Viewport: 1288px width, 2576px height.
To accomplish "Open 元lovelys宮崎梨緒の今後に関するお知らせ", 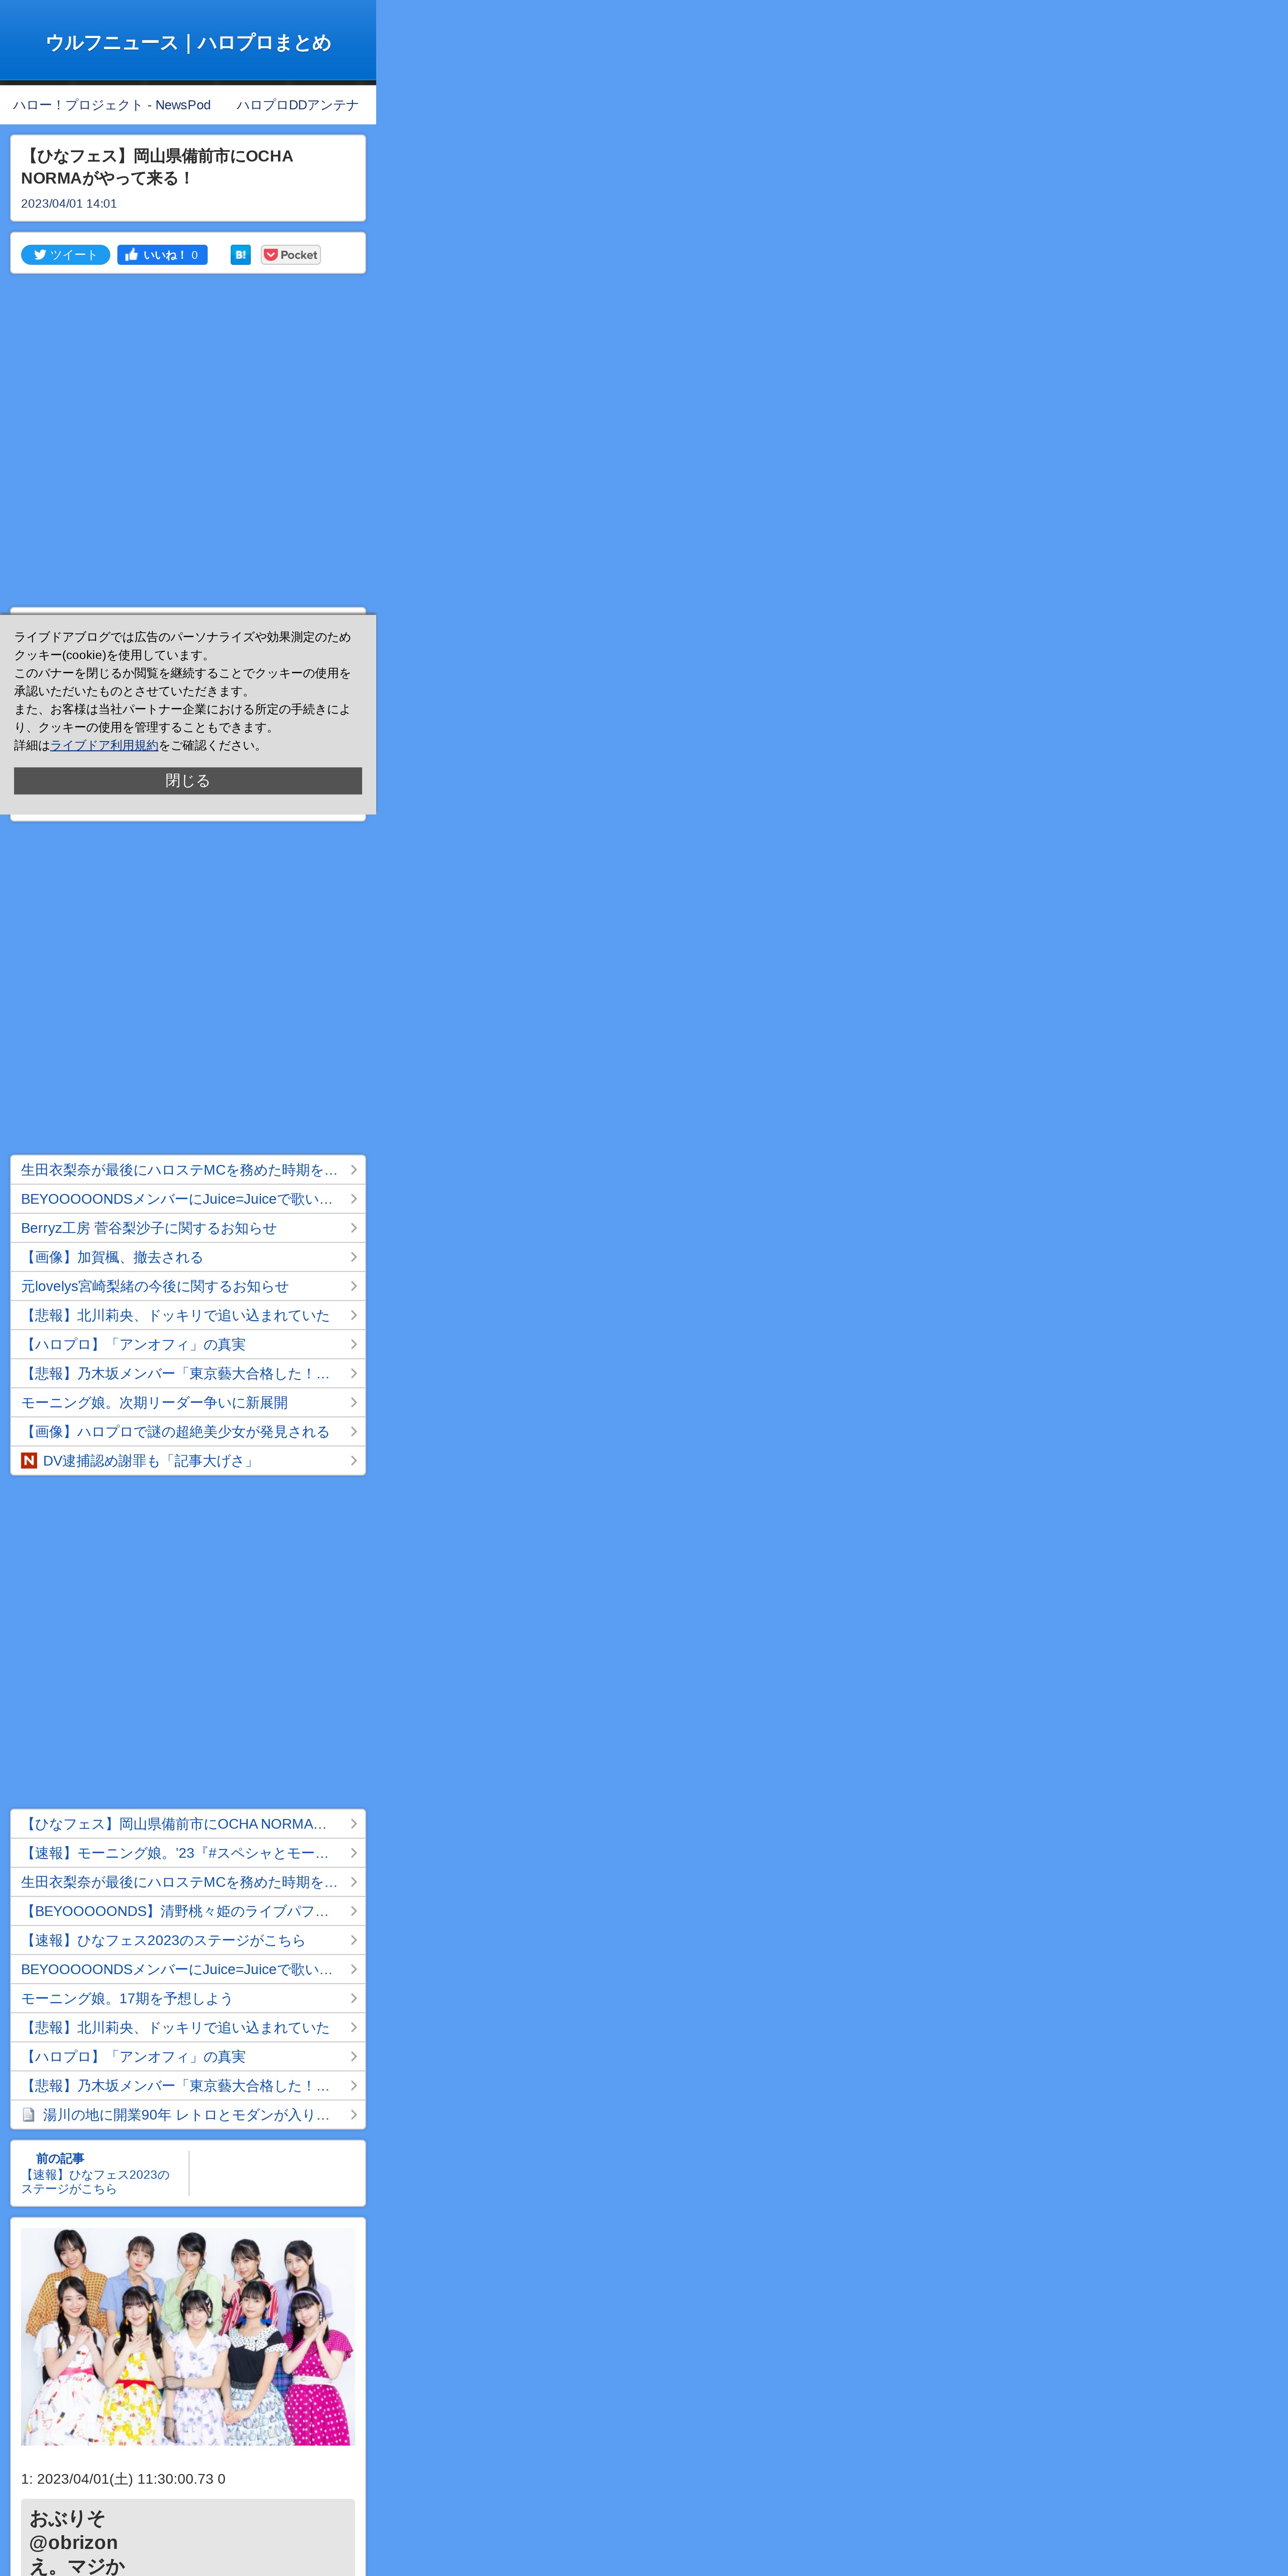I will [x=188, y=1286].
